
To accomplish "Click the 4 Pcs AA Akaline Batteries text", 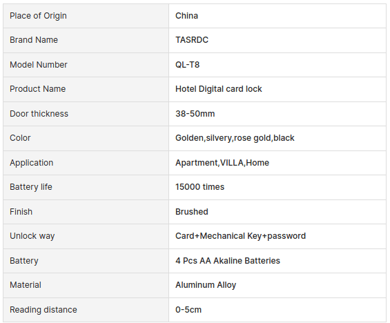I will 228,261.
